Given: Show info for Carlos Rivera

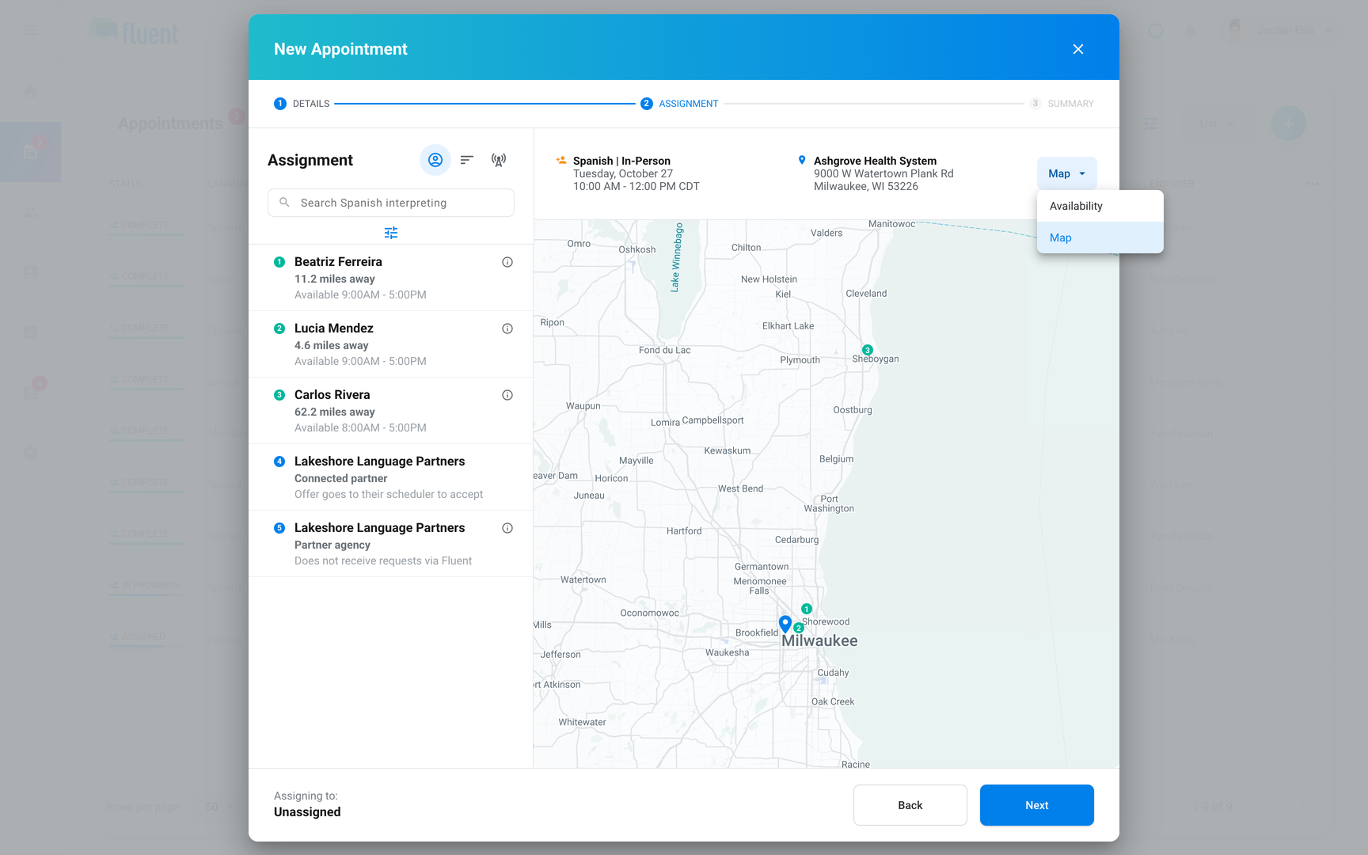Looking at the screenshot, I should click(507, 395).
